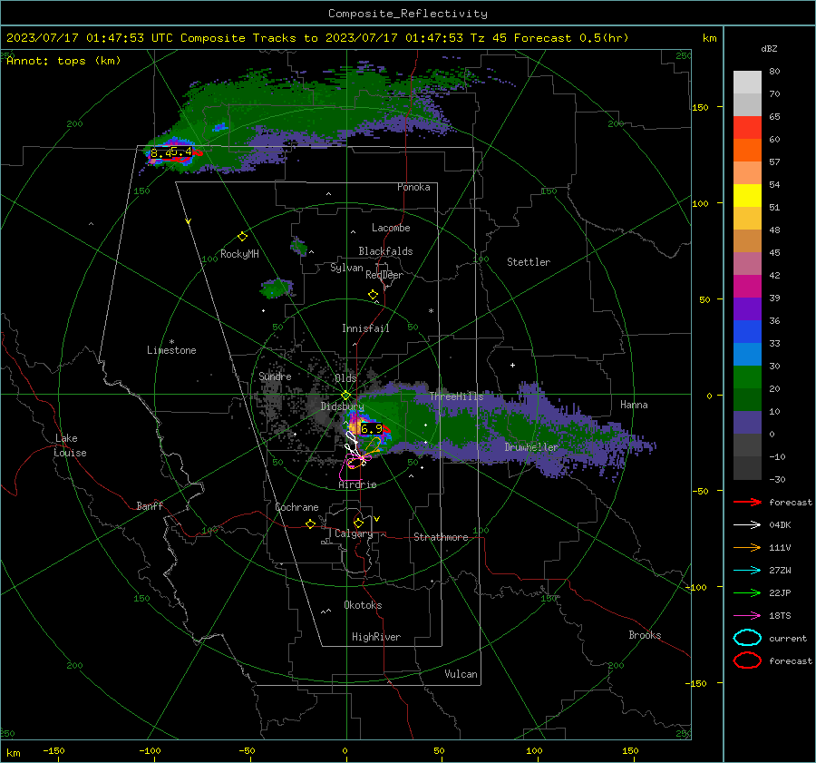
Task: Click the 'current' legend text
Action: coord(788,638)
